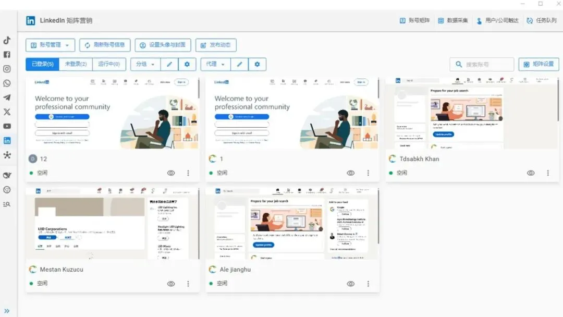The image size is (563, 317).
Task: Switch to the 已登录(5) tab
Action: click(x=42, y=64)
